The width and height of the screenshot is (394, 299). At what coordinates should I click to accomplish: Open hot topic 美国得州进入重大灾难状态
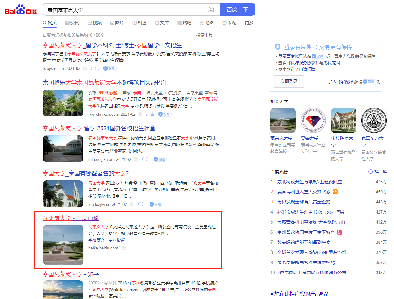pyautogui.click(x=304, y=192)
